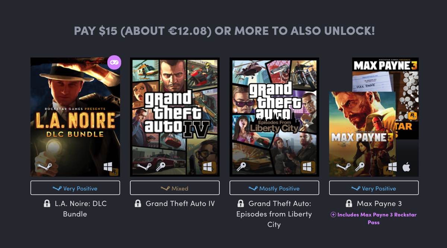Open the Grand Theft Auto: Episodes from Liberty City title
The width and height of the screenshot is (447, 248).
[x=279, y=214]
